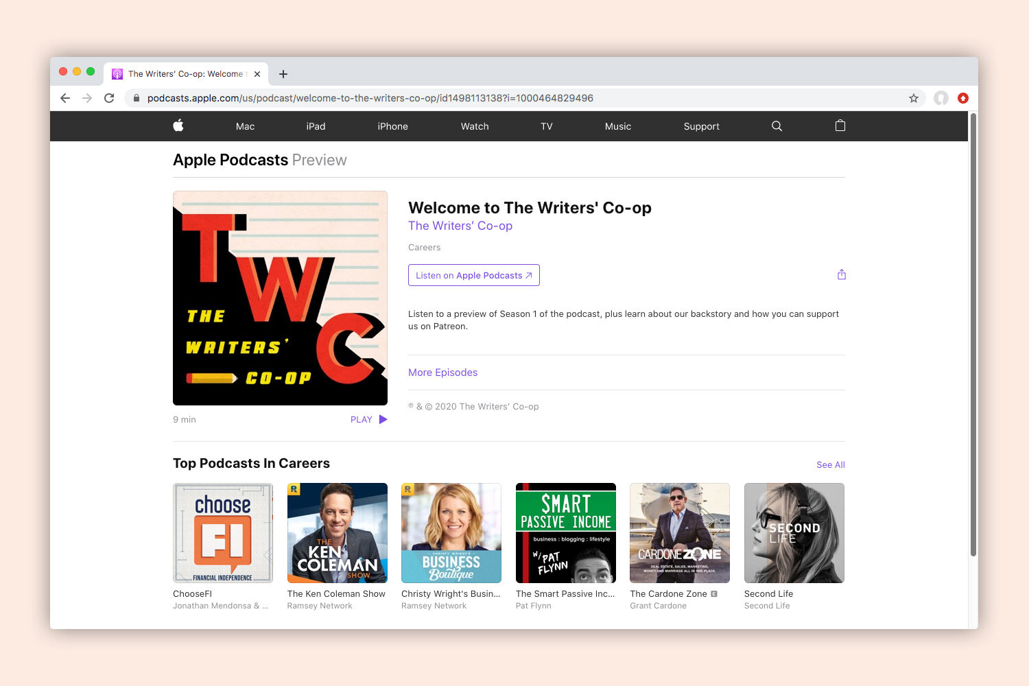Play the episode with PLAY triangle
Viewport: 1029px width, 686px height.
pos(383,419)
